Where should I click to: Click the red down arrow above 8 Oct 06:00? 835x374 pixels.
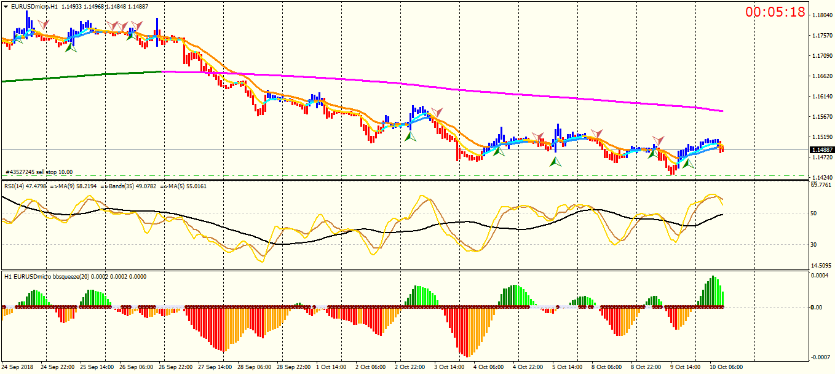(596, 133)
